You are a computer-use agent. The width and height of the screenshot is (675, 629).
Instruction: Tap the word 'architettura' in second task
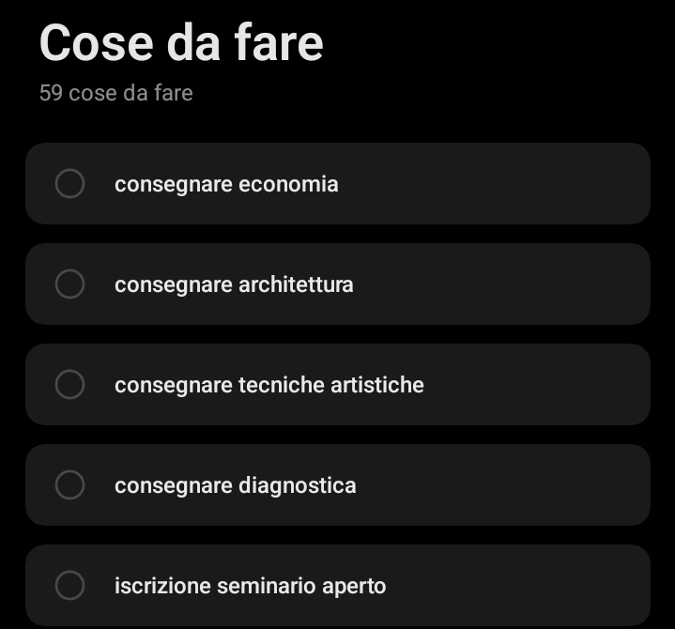click(x=296, y=285)
